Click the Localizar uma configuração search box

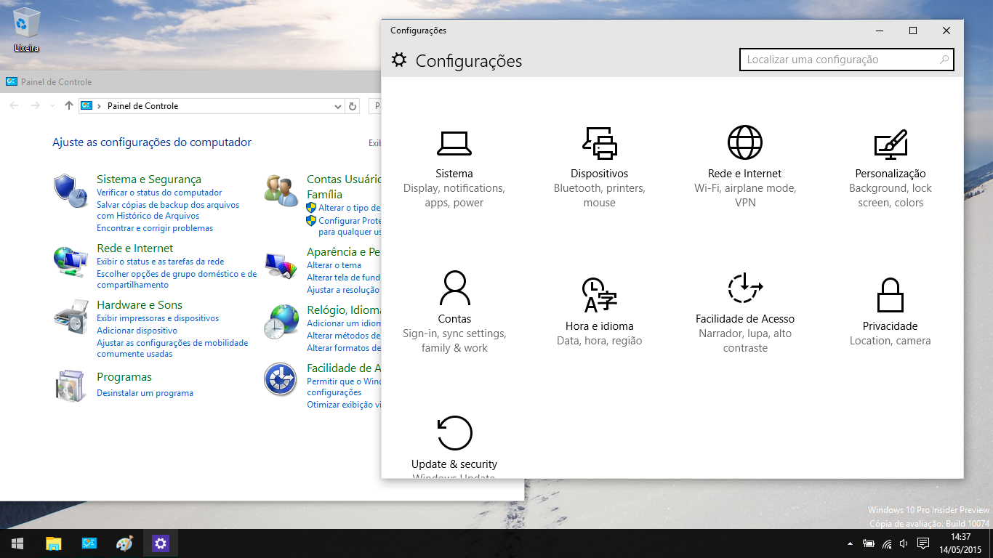tap(840, 60)
